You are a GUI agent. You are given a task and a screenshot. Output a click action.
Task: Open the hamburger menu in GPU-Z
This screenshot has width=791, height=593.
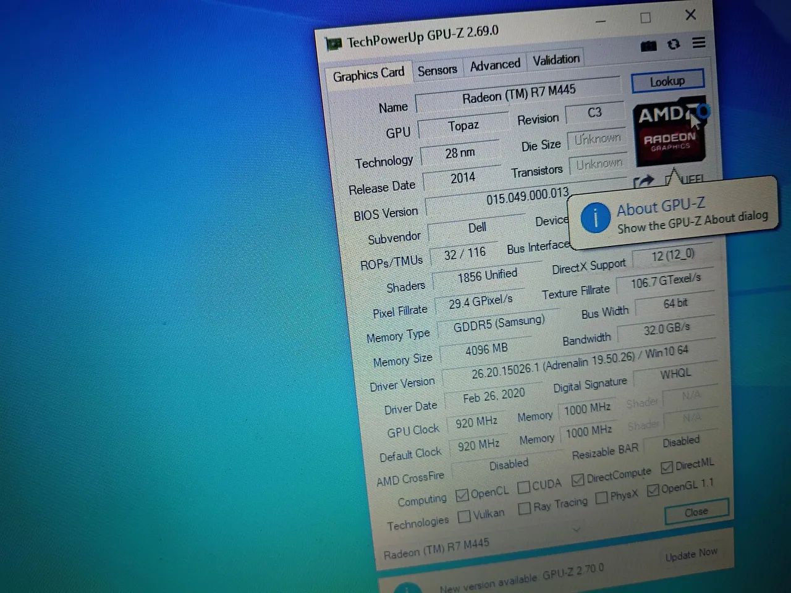click(x=699, y=43)
